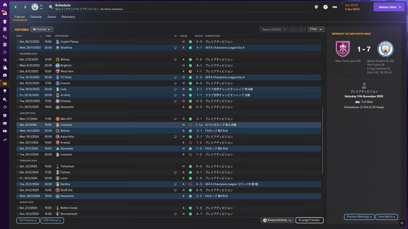Tick the selection circle for Luton row
The height and width of the screenshot is (229, 408).
tap(18, 178)
